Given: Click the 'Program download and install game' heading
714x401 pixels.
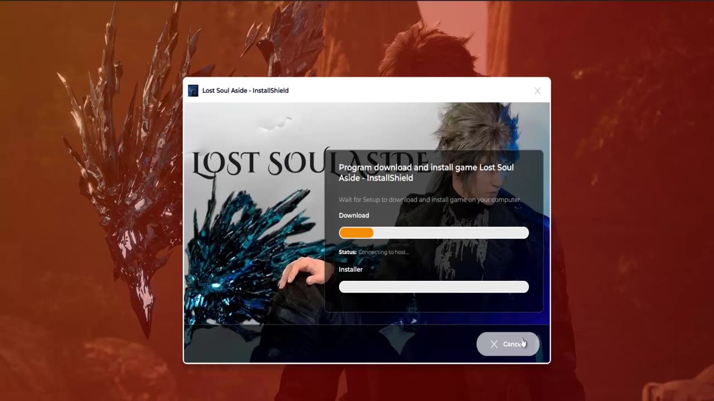Looking at the screenshot, I should 426,173.
